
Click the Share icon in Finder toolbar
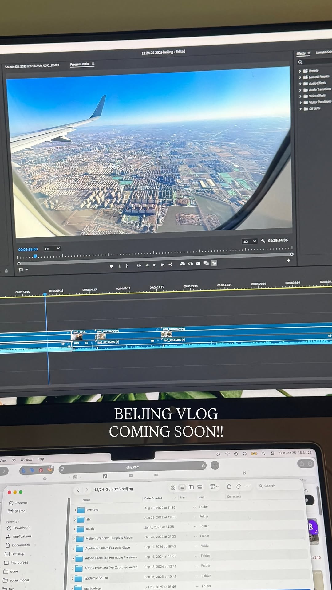[229, 486]
